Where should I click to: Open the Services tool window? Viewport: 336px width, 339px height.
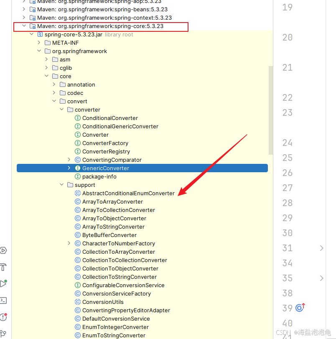click(x=4, y=250)
